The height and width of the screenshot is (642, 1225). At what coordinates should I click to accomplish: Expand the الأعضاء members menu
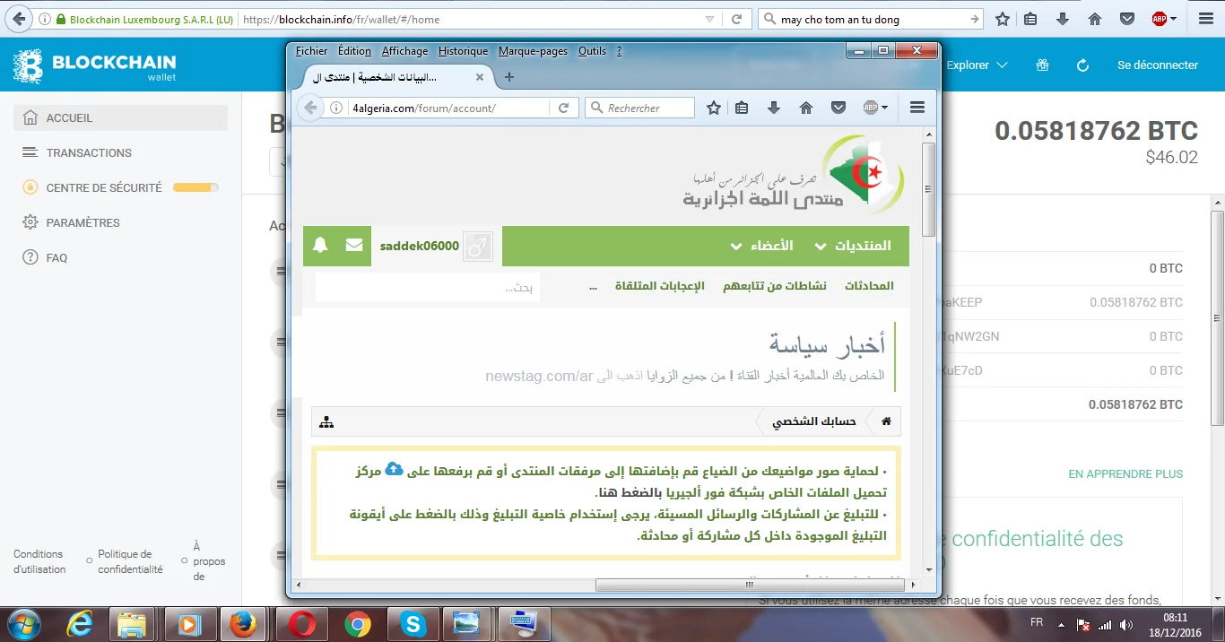tap(762, 246)
